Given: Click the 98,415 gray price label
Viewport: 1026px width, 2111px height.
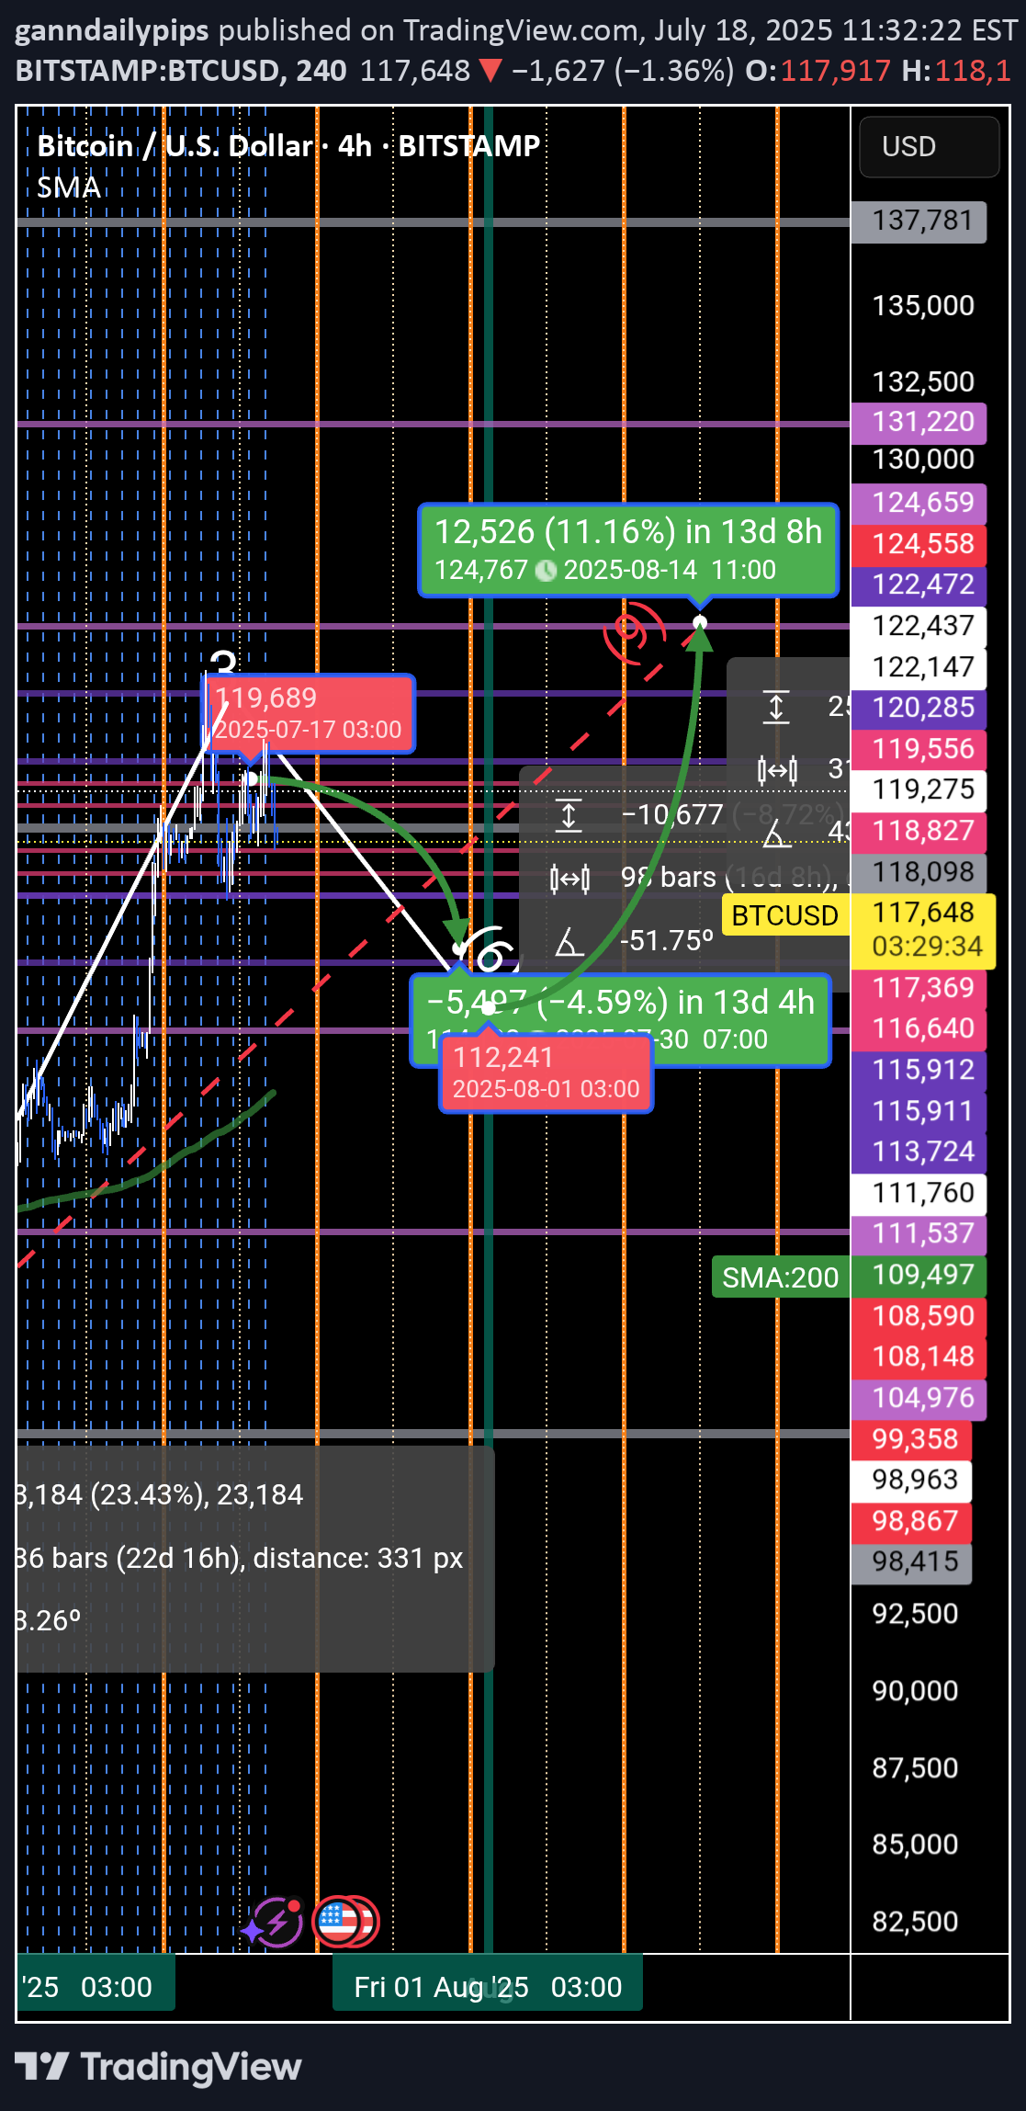Looking at the screenshot, I should click(x=911, y=1562).
